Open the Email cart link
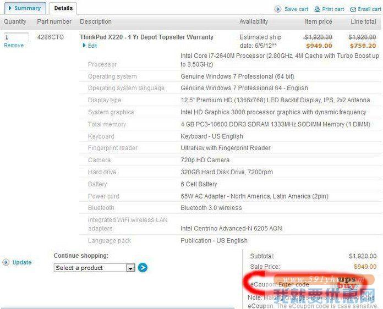The width and height of the screenshot is (383, 309). click(369, 9)
